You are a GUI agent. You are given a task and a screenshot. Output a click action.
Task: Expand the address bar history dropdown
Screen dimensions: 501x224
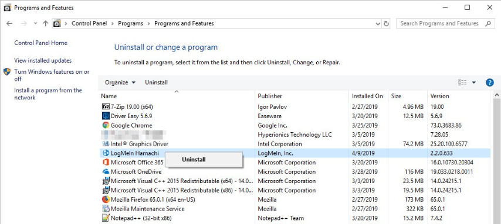tap(378, 23)
